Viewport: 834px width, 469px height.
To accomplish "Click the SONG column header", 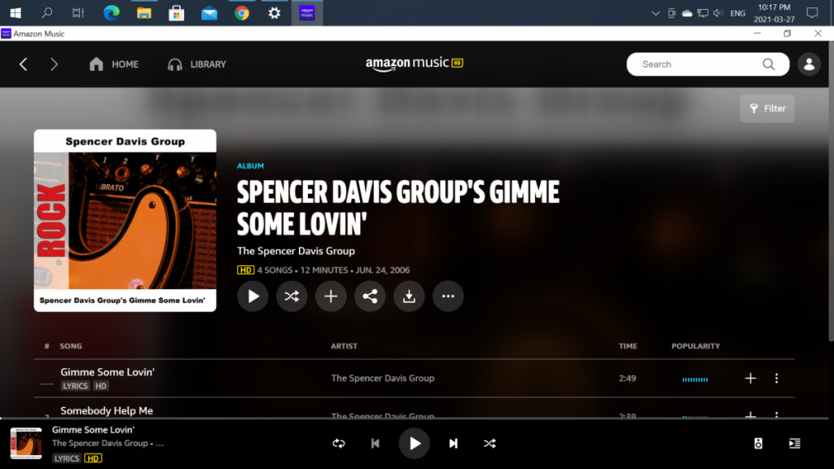I will point(71,346).
